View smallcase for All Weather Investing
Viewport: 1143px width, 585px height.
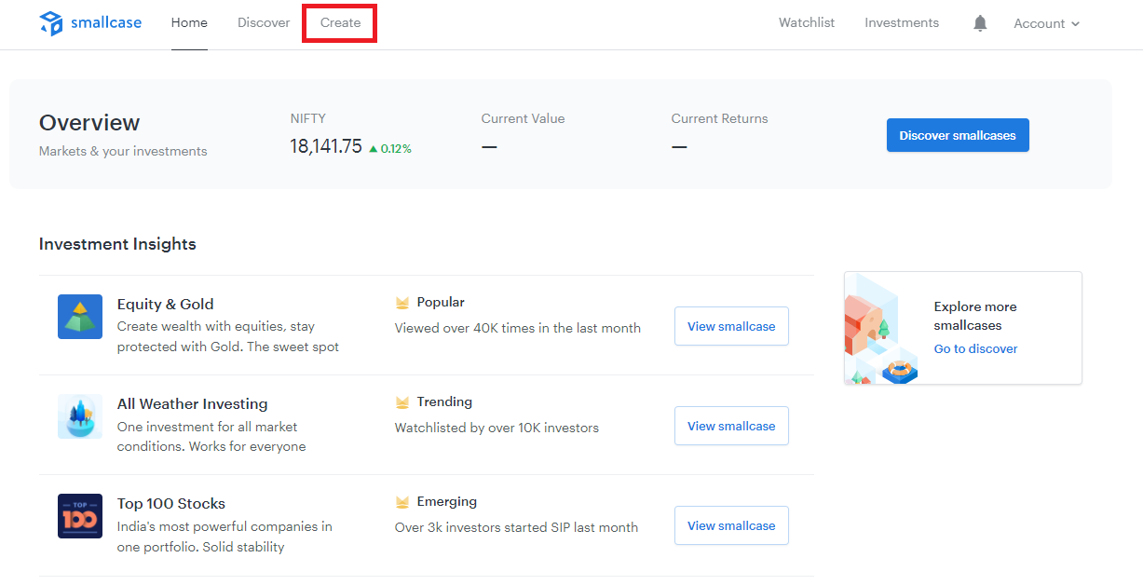(x=731, y=426)
